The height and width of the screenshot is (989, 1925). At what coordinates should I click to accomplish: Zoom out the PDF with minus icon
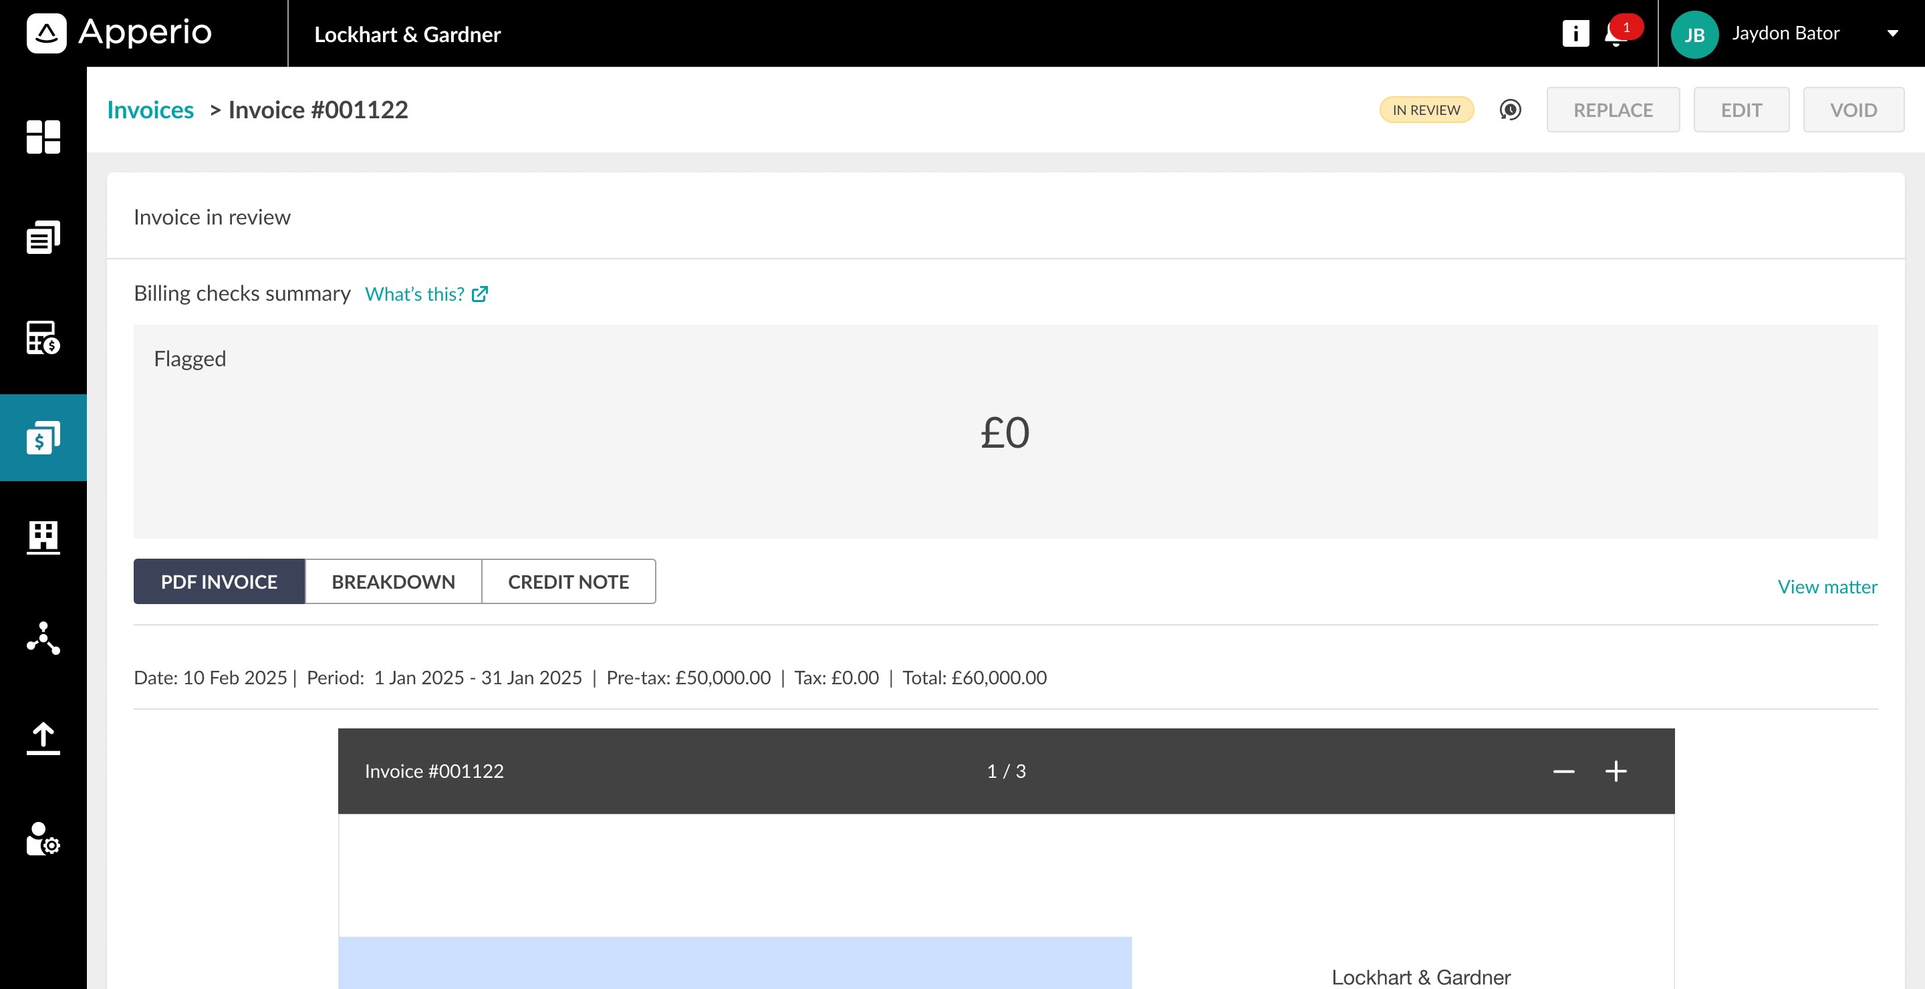pos(1563,772)
